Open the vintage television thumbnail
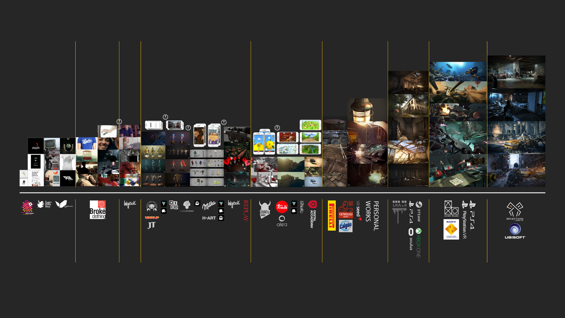The height and width of the screenshot is (318, 565). tap(52, 146)
